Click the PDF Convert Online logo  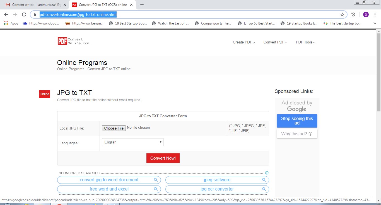(74, 41)
